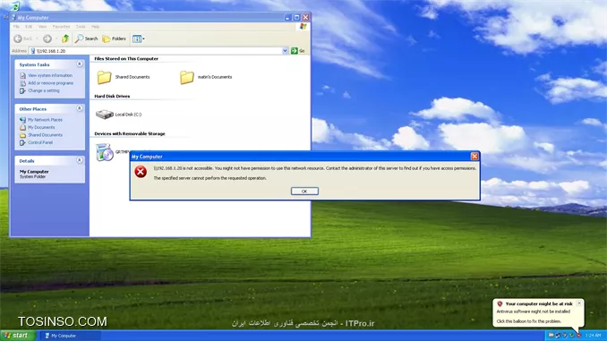Click the View system information link

point(50,75)
